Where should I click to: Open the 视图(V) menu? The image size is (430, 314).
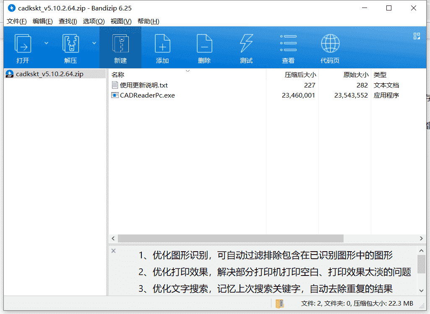click(121, 21)
